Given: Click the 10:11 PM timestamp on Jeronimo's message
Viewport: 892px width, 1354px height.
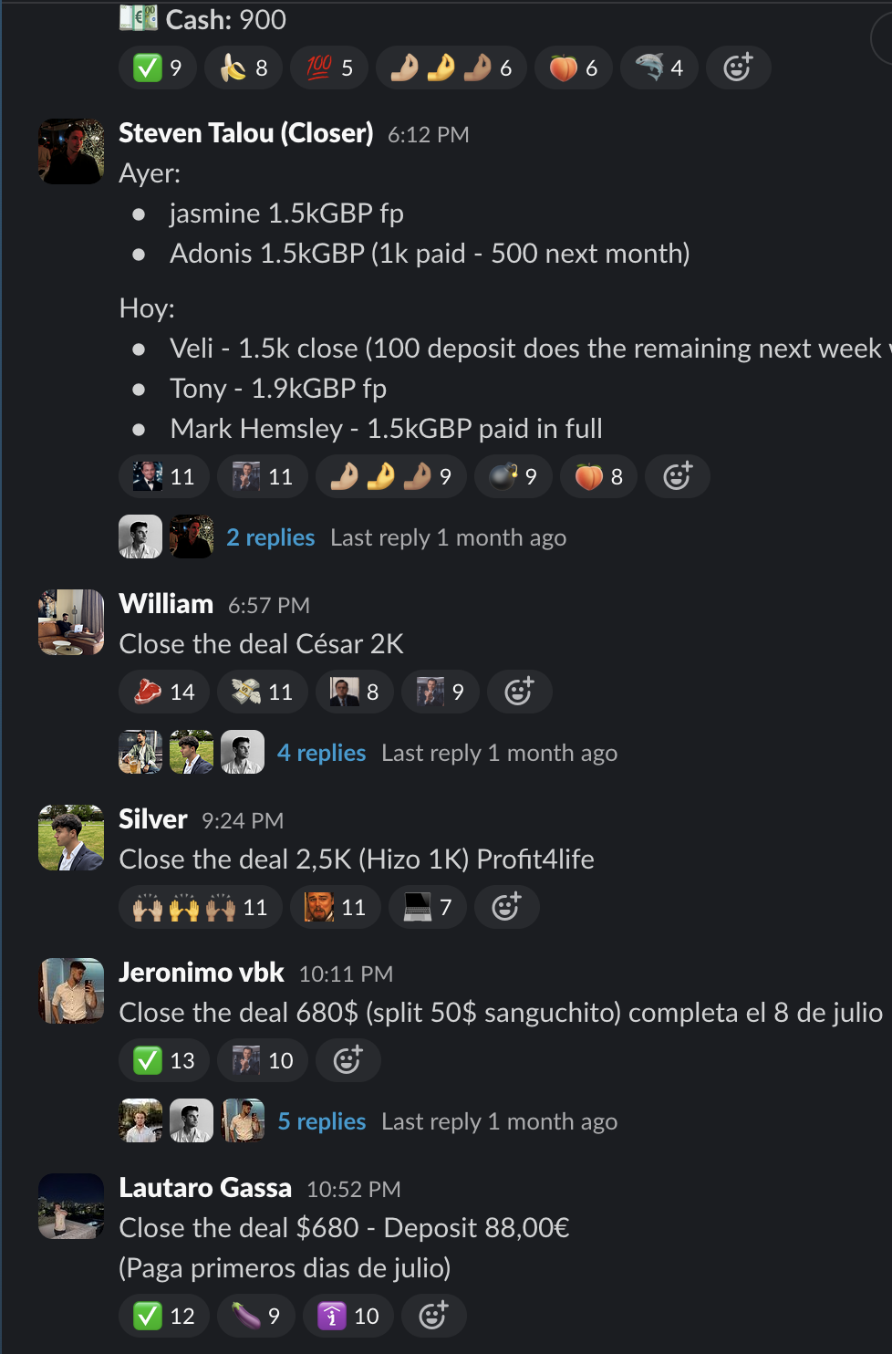Looking at the screenshot, I should tap(346, 974).
